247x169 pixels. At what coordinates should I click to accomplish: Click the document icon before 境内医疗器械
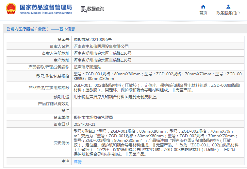click(x=8, y=29)
